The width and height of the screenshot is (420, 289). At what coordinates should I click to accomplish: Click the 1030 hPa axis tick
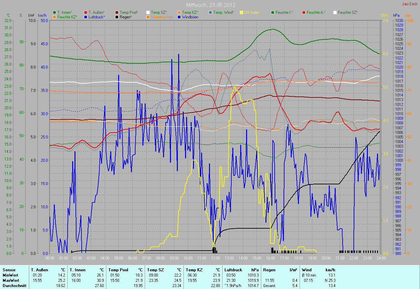[399, 20]
